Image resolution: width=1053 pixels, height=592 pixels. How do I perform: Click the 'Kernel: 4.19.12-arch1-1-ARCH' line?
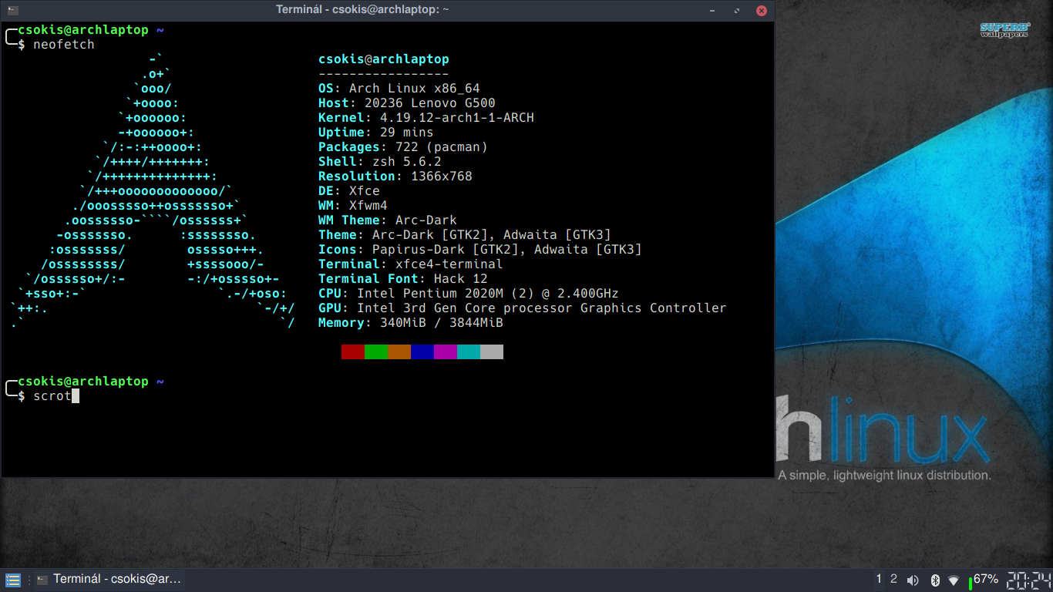click(426, 118)
